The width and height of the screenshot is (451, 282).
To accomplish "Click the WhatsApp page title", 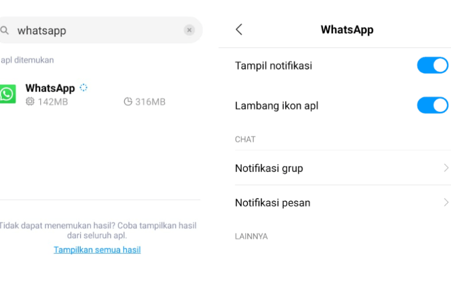I will (347, 30).
